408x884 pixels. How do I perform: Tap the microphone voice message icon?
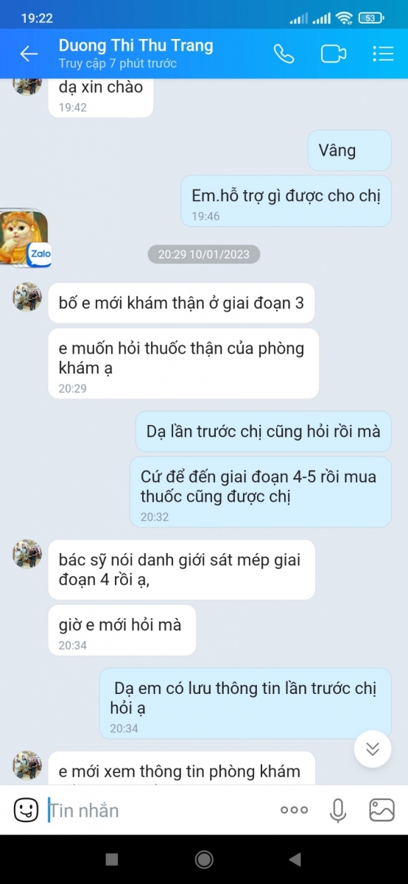click(x=338, y=810)
